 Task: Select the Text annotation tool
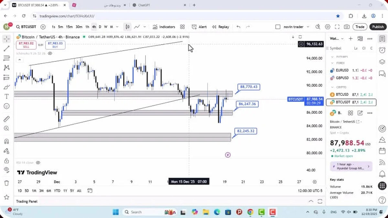pos(6,96)
